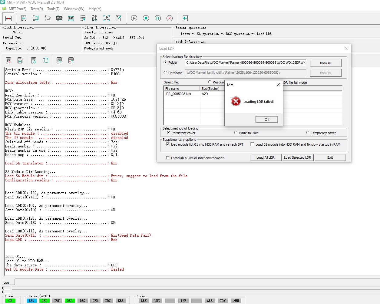Screen dimensions: 380x304
Task: Click the RAM chip toolbar icon
Action: 71,18
